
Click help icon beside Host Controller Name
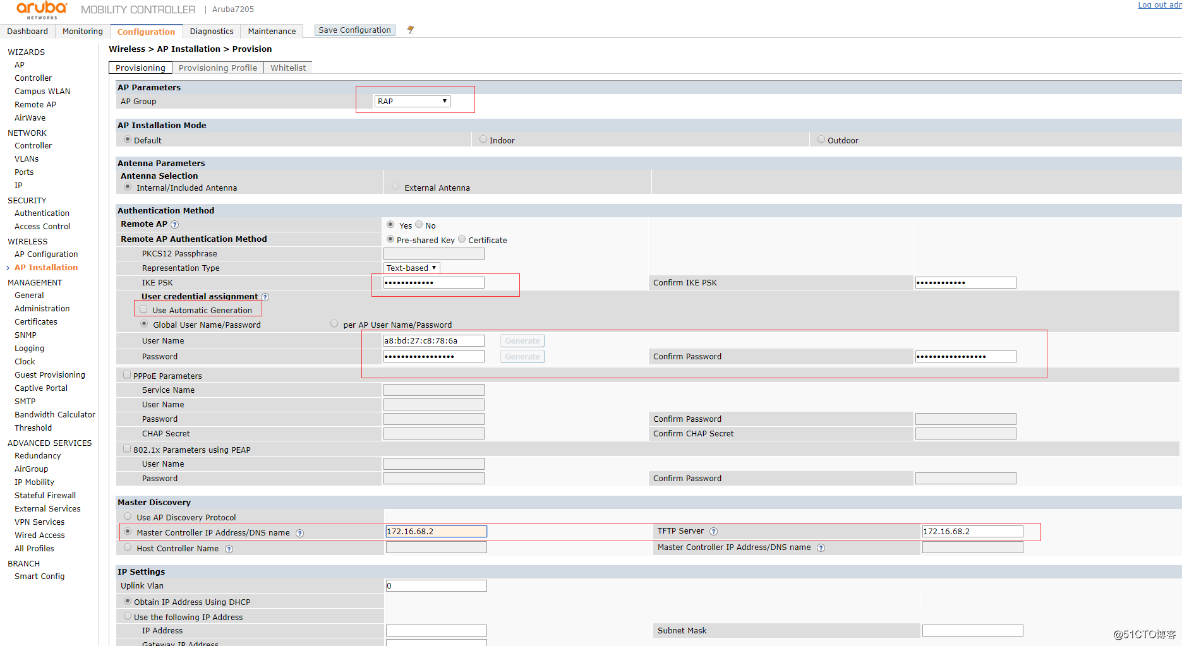point(229,549)
